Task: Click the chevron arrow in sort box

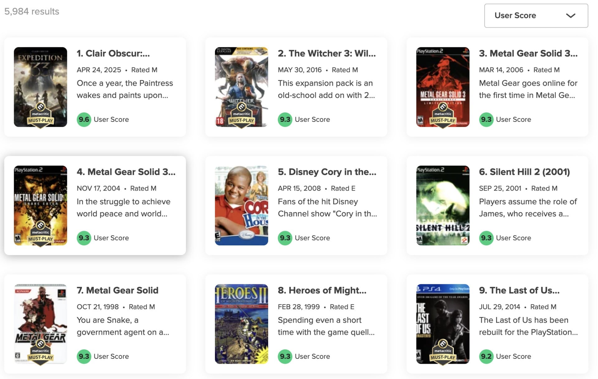Action: coord(570,16)
